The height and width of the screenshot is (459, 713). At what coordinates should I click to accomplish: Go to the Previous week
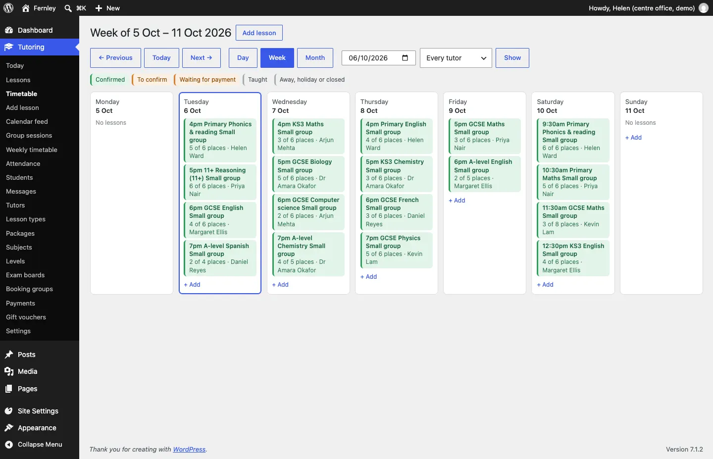[115, 58]
